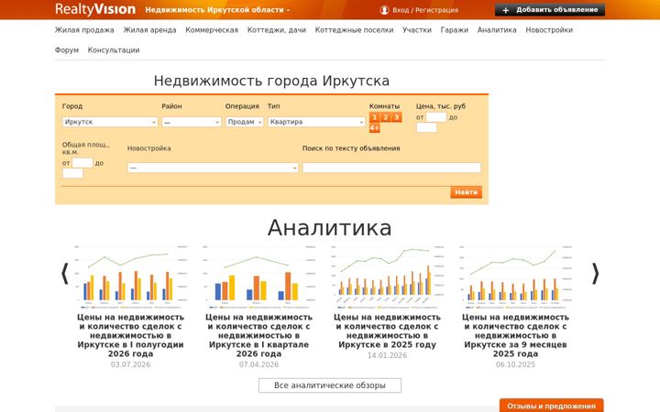Open the Район dropdown
This screenshot has height=412, width=660.
click(x=192, y=122)
